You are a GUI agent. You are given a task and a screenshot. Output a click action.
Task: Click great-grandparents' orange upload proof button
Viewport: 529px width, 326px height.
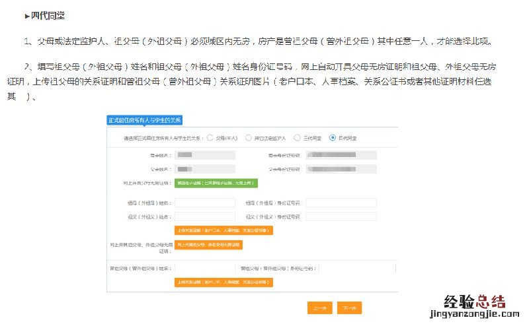[224, 282]
